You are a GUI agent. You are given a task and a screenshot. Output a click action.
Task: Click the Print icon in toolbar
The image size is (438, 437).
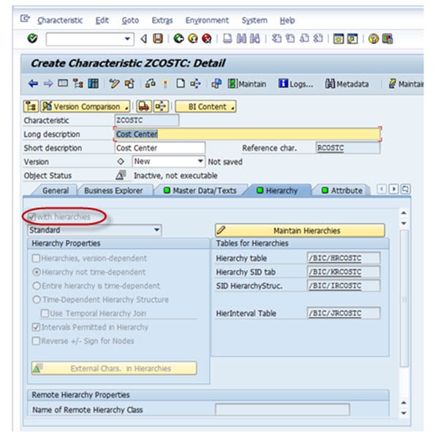(x=227, y=39)
